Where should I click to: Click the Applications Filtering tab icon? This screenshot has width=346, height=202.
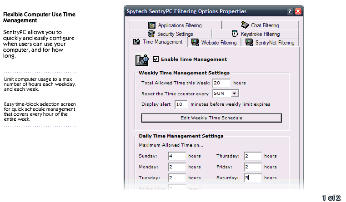click(151, 25)
